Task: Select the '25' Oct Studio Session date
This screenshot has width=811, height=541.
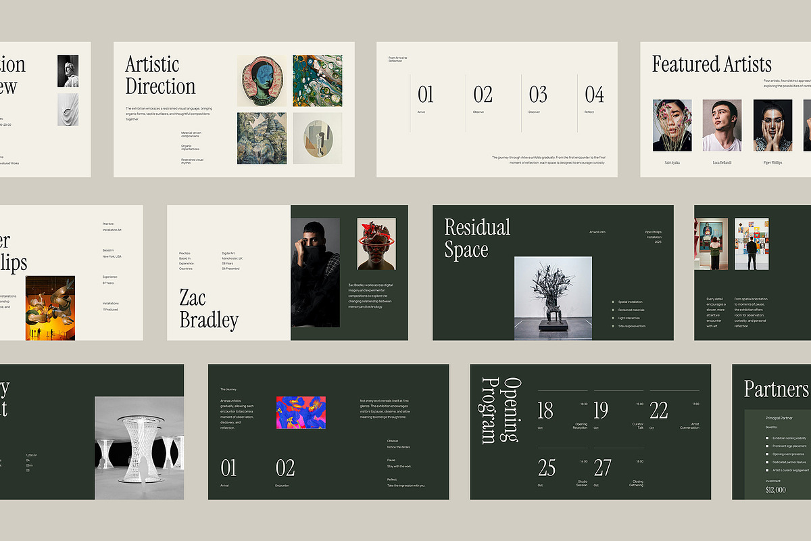Action: (x=546, y=467)
